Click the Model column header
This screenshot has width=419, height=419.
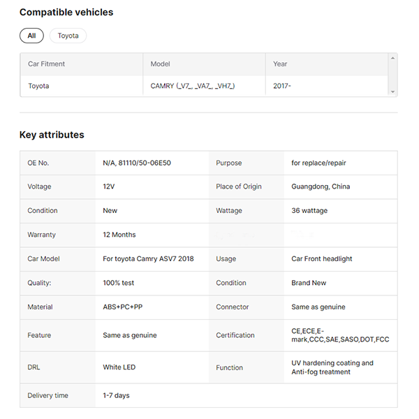coord(161,64)
